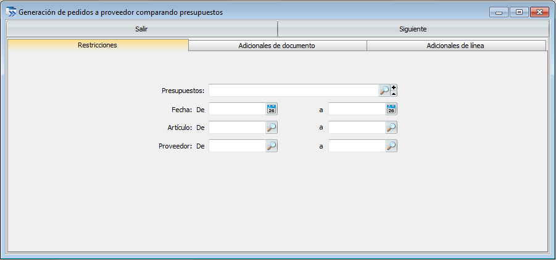The width and height of the screenshot is (556, 260).
Task: Open the Fecha 'a' end-date calendar
Action: click(x=391, y=109)
